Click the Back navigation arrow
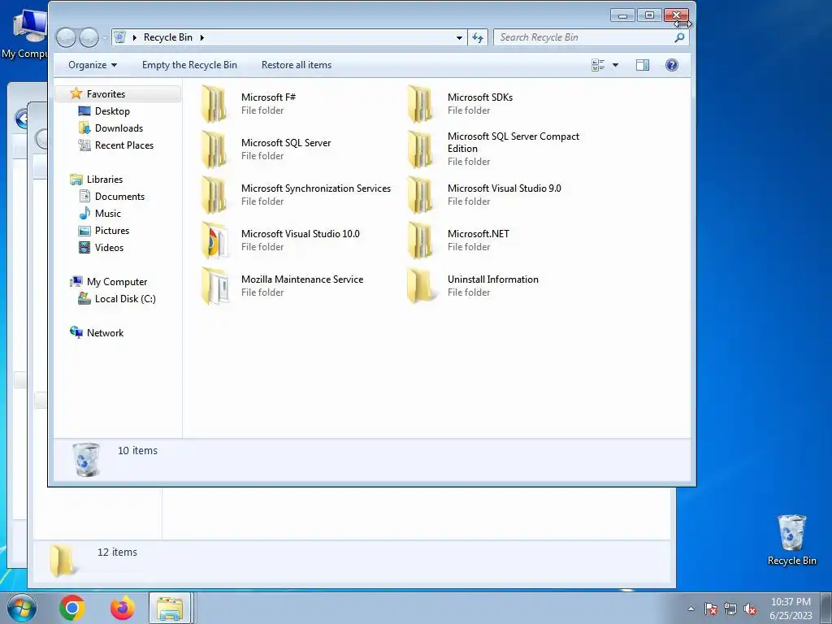Viewport: 832px width, 624px height. [x=66, y=37]
